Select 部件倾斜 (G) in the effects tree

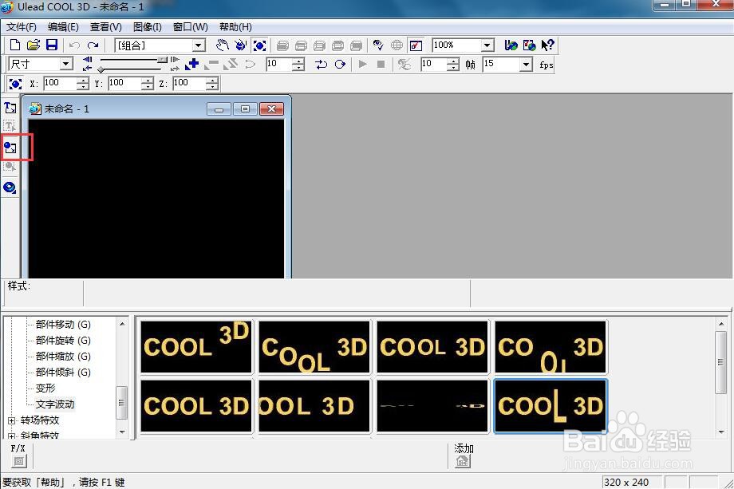63,372
